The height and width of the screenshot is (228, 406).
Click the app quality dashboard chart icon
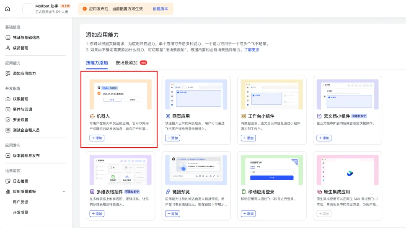[8, 192]
